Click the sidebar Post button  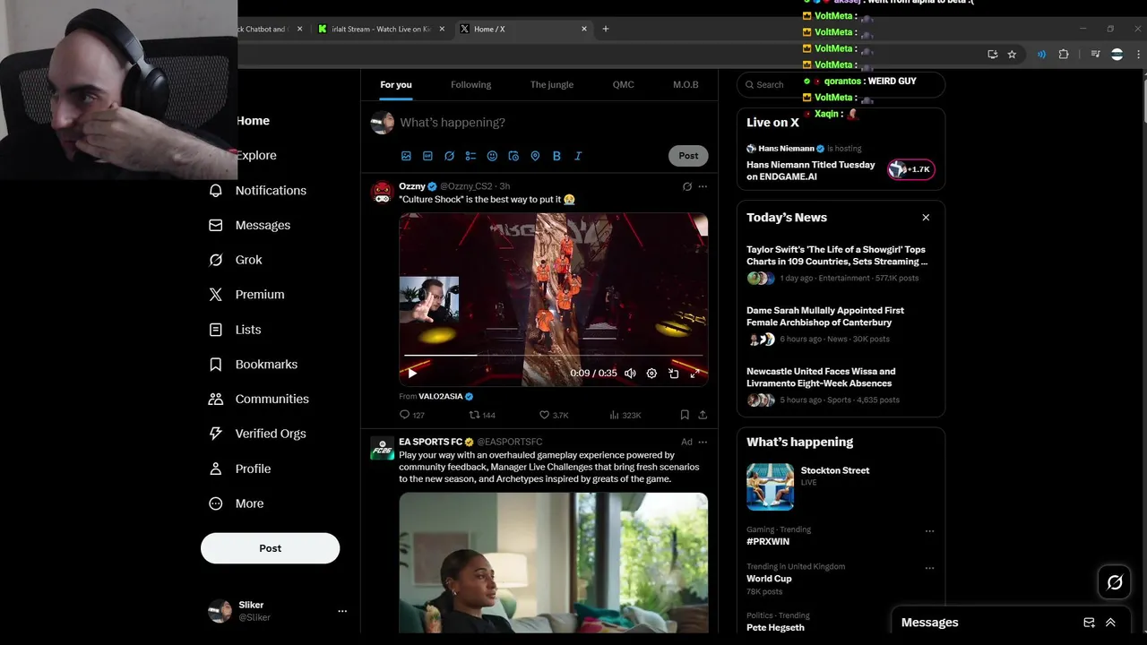click(270, 548)
